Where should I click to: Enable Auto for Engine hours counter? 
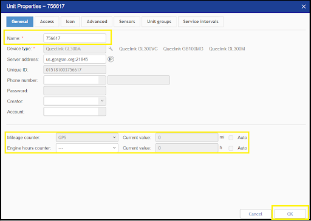[231, 148]
